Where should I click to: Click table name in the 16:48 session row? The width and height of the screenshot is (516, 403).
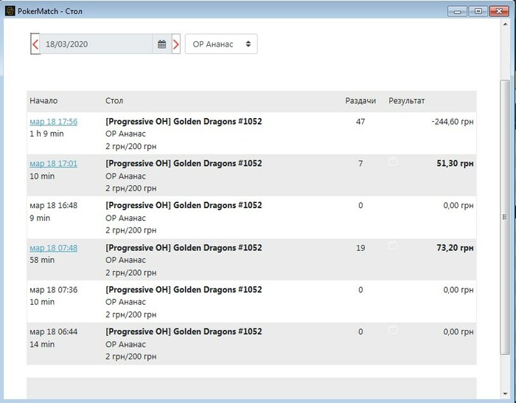[184, 205]
